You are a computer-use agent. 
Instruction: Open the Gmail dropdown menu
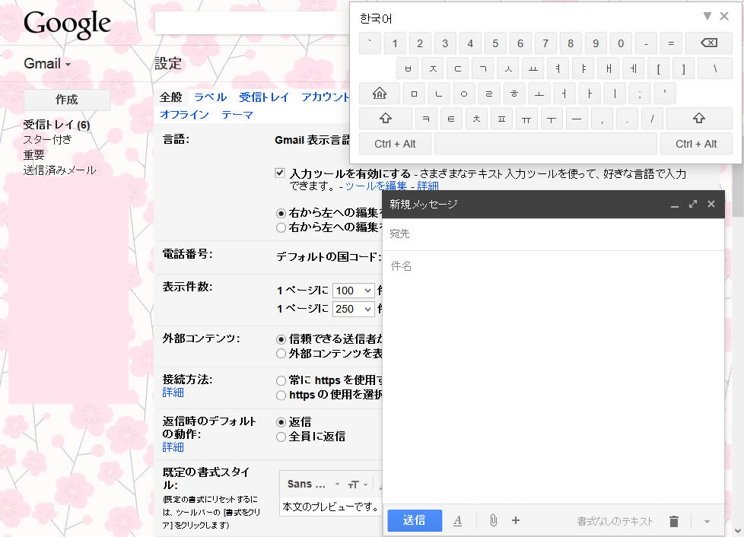click(x=47, y=64)
